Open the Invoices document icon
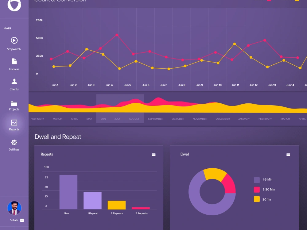This screenshot has width=307, height=230. (x=14, y=61)
